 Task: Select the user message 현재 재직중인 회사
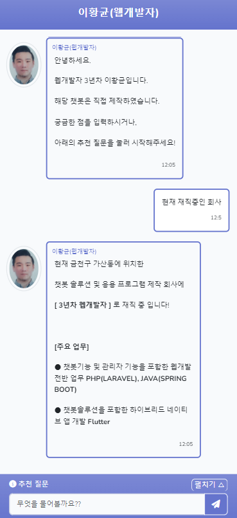pyautogui.click(x=191, y=202)
